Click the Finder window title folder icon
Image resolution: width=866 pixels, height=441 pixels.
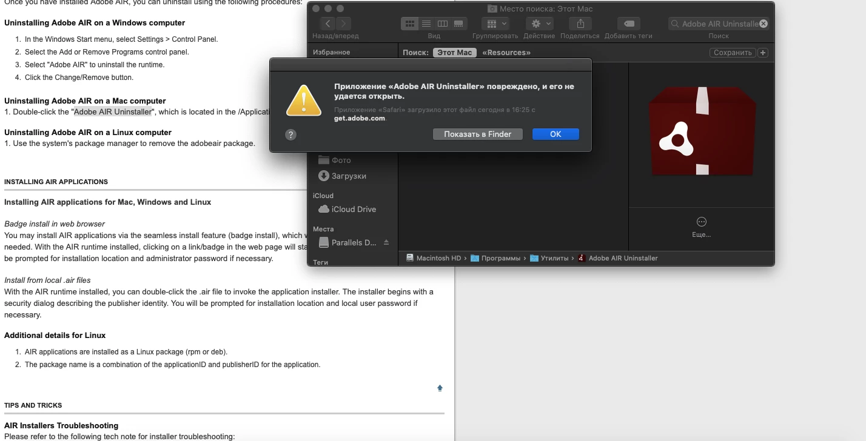click(492, 9)
